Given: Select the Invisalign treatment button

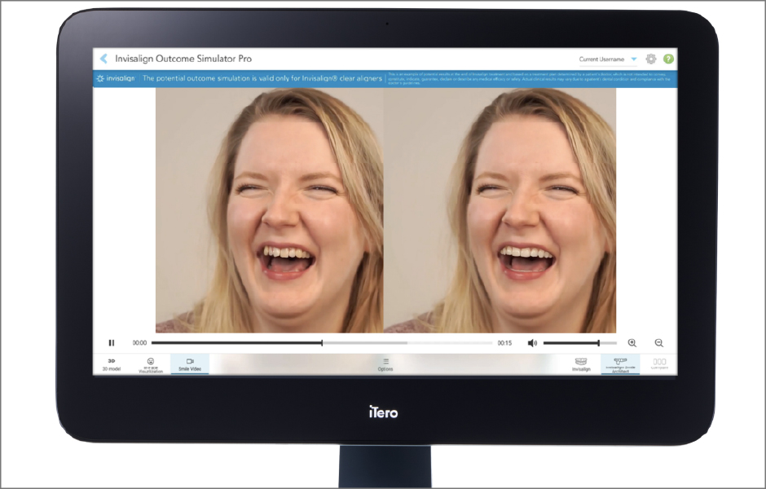Looking at the screenshot, I should pyautogui.click(x=581, y=364).
